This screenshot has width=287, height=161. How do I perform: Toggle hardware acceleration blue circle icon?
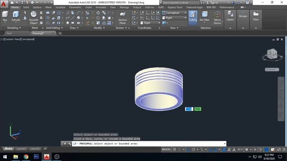267,149
